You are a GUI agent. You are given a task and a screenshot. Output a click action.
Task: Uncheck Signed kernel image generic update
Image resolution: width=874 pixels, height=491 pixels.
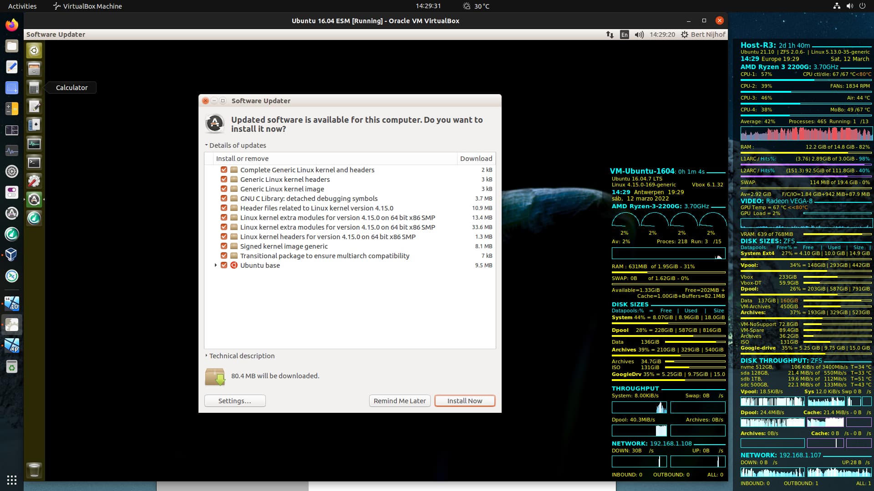coord(224,246)
